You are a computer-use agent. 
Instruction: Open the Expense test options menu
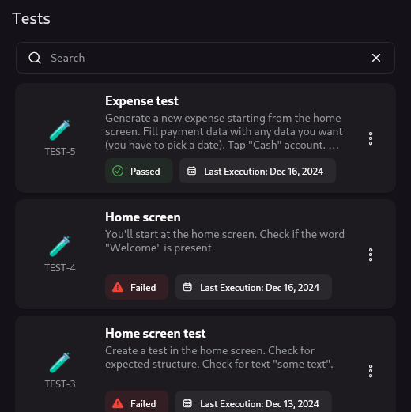pyautogui.click(x=371, y=138)
